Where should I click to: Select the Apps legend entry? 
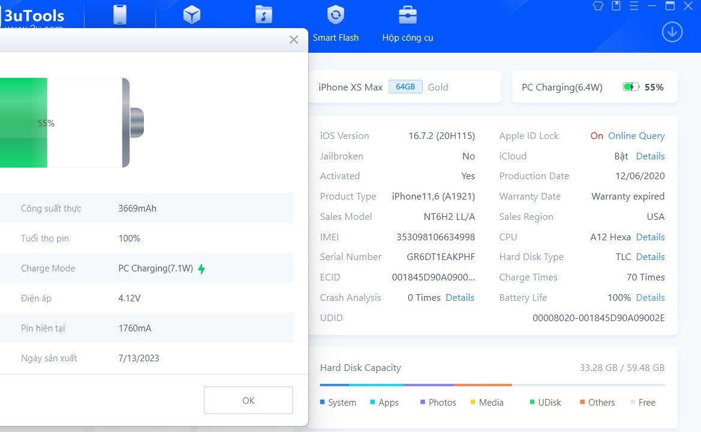pyautogui.click(x=384, y=403)
